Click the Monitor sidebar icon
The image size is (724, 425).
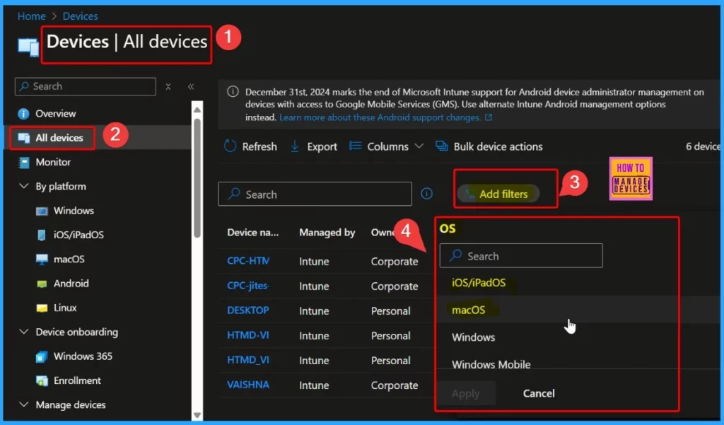coord(23,162)
